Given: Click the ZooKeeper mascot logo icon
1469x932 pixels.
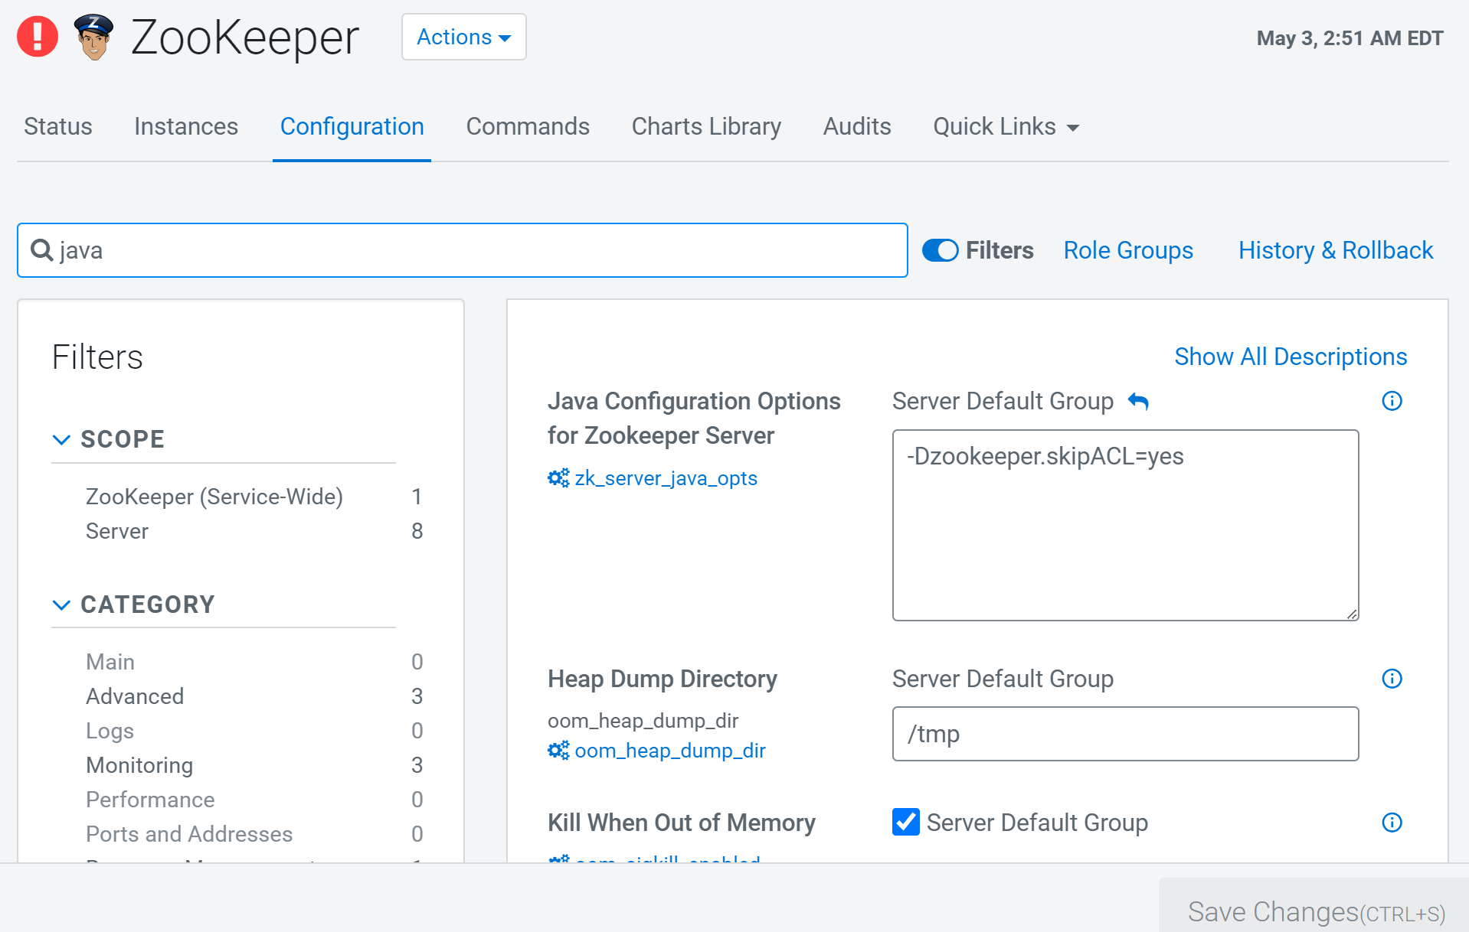Looking at the screenshot, I should point(93,37).
